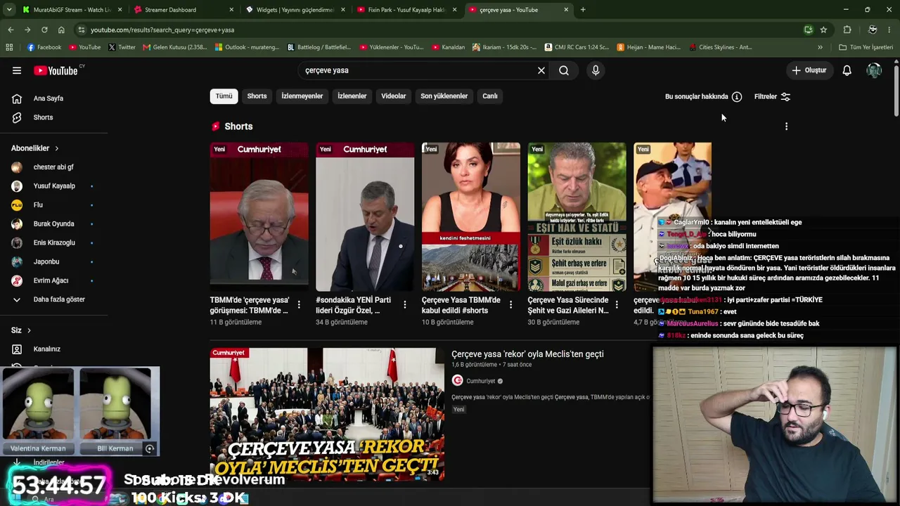Open the Cumhuriyet channel name link
The height and width of the screenshot is (506, 900).
point(481,381)
